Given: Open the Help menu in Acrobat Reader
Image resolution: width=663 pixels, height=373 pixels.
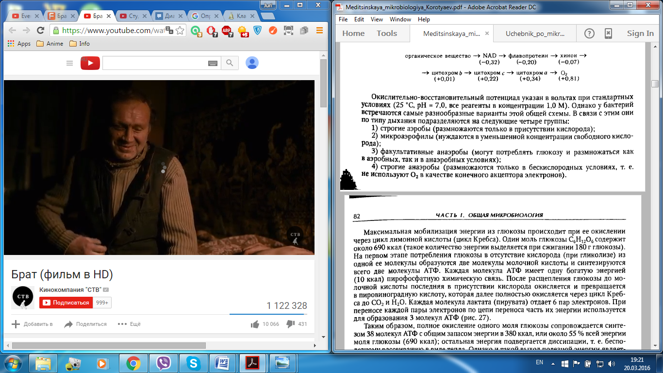Looking at the screenshot, I should (424, 19).
